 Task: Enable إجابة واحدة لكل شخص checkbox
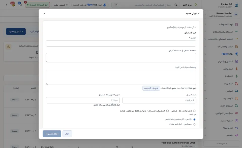[194, 111]
